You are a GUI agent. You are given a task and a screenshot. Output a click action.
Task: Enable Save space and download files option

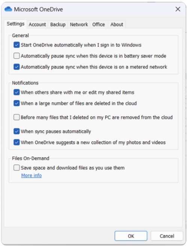(x=17, y=168)
